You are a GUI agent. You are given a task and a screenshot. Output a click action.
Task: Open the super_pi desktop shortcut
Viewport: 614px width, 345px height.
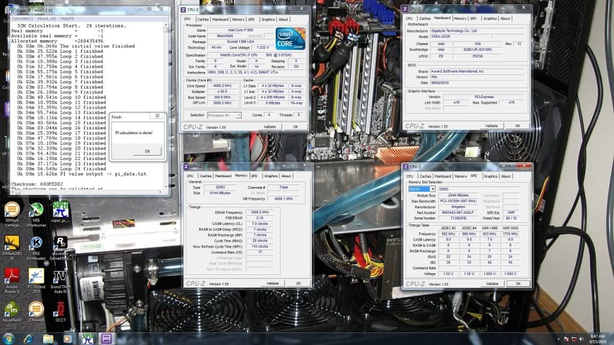point(61,212)
